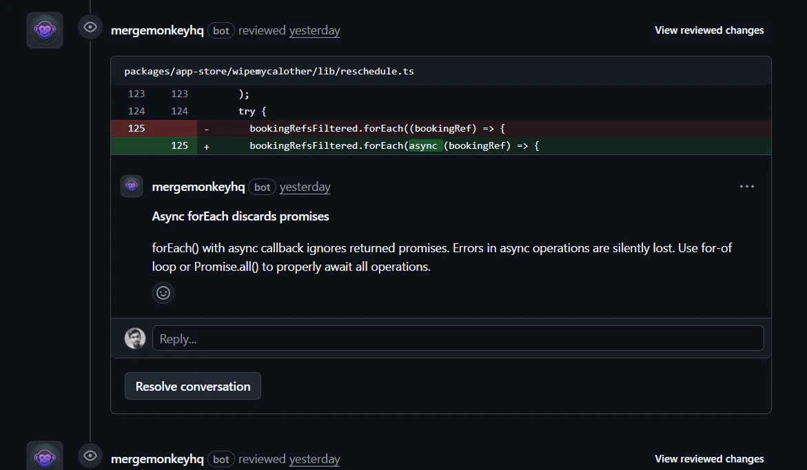Click the eye icon beside the bottom review
The image size is (807, 470).
pyautogui.click(x=90, y=456)
